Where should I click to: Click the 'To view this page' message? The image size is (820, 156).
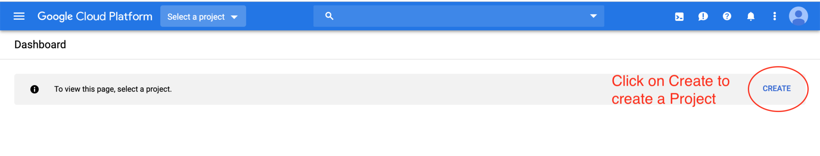point(113,89)
